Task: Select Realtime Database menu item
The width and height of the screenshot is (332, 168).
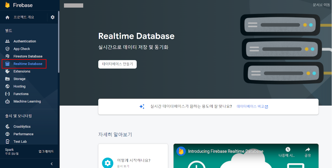Action: 24,64
